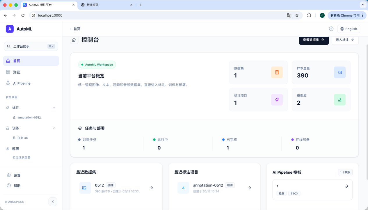368x210 pixels.
Task: Click the 进入标注 button
Action: pos(345,40)
